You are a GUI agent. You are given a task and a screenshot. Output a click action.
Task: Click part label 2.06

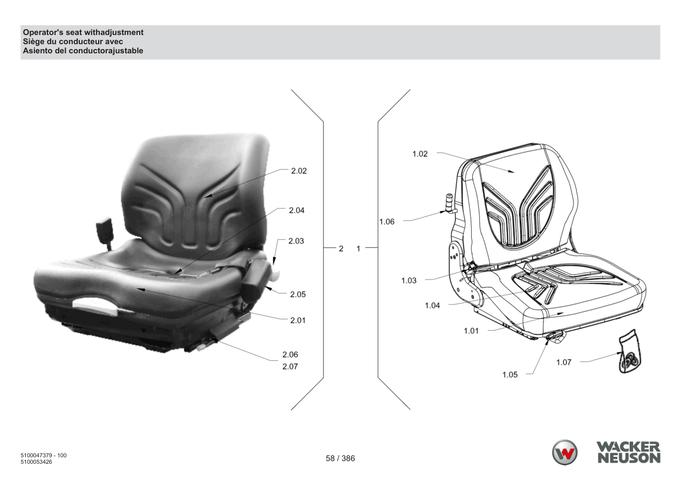click(x=290, y=354)
